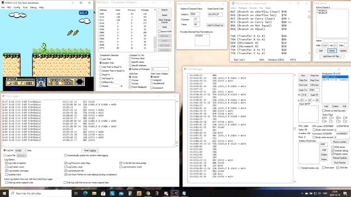Click Undo button in RAM Search

tap(165, 27)
